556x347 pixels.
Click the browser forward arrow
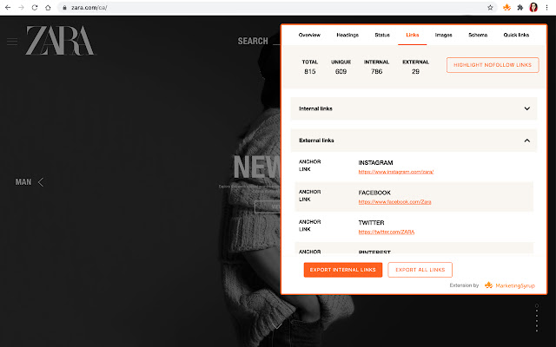point(21,8)
